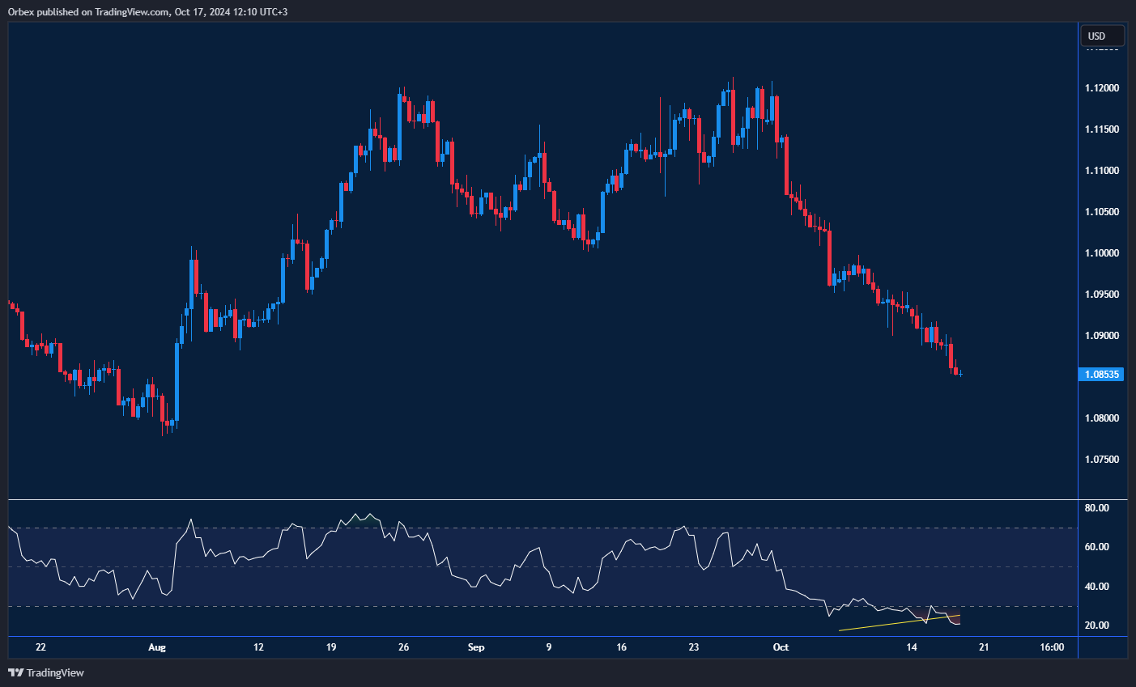The height and width of the screenshot is (687, 1136).
Task: Click the 16:00 time axis label
Action: (x=1052, y=647)
